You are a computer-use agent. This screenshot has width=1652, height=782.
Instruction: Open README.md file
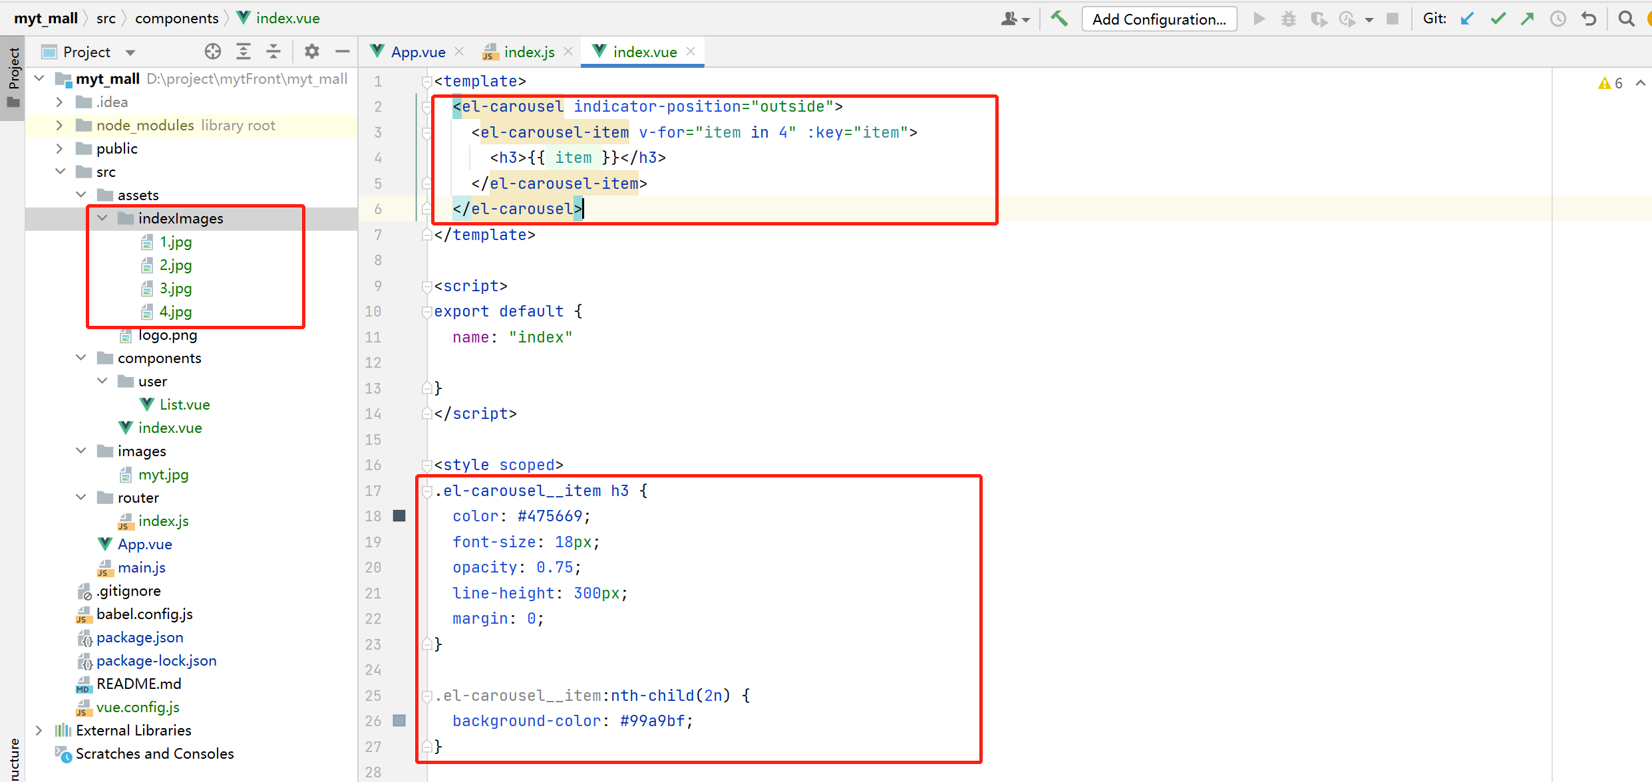click(138, 684)
